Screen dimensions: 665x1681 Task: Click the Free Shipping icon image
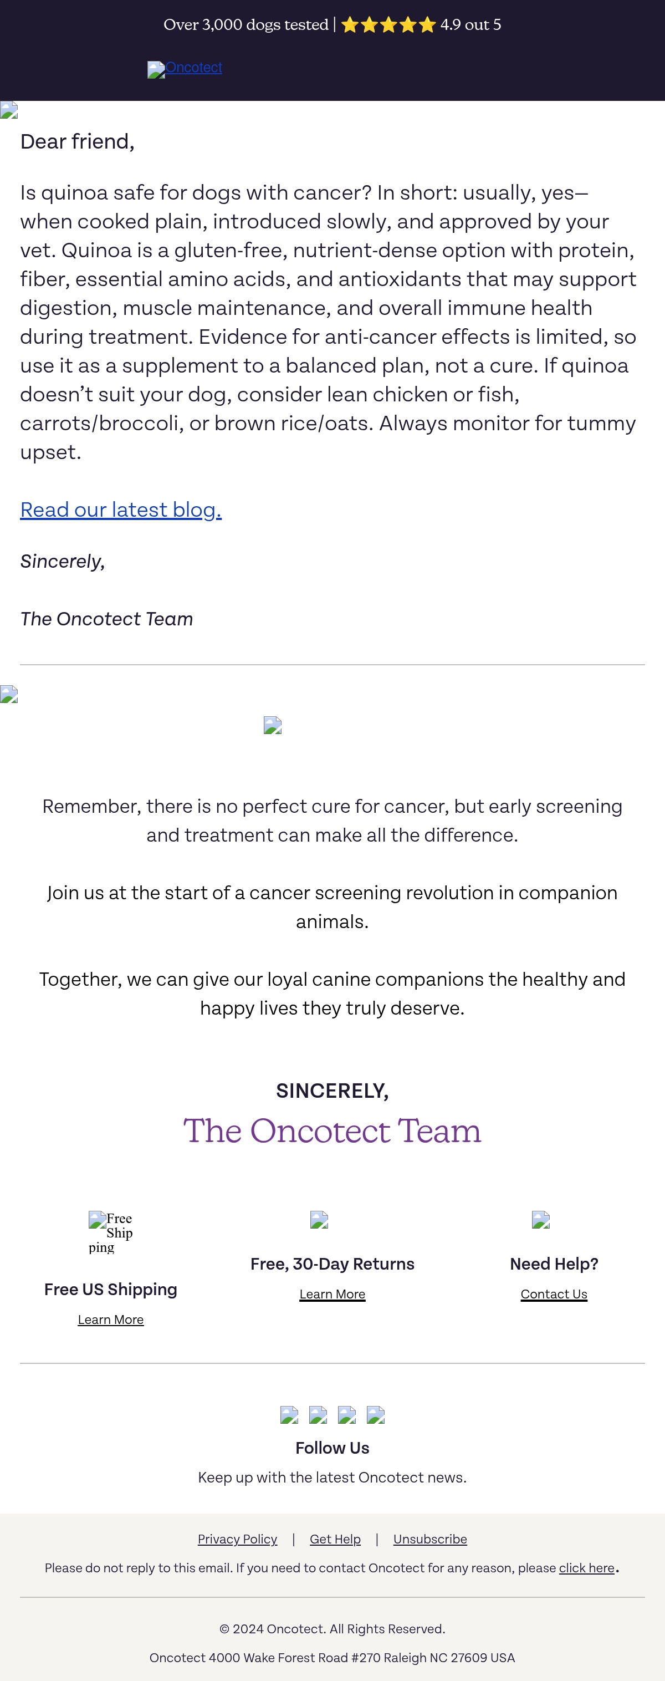click(x=111, y=1232)
